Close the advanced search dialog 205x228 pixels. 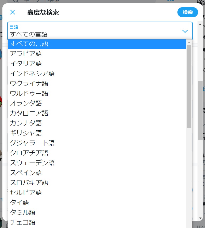[x=13, y=12]
